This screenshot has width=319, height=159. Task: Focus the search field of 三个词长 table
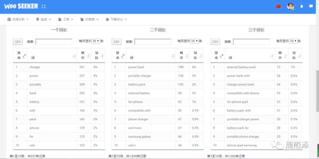pos(251,42)
